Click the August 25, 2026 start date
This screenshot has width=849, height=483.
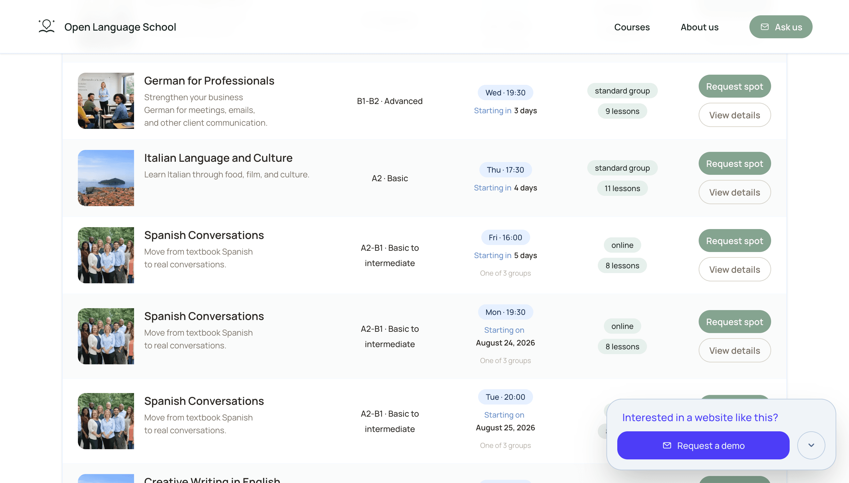(505, 427)
